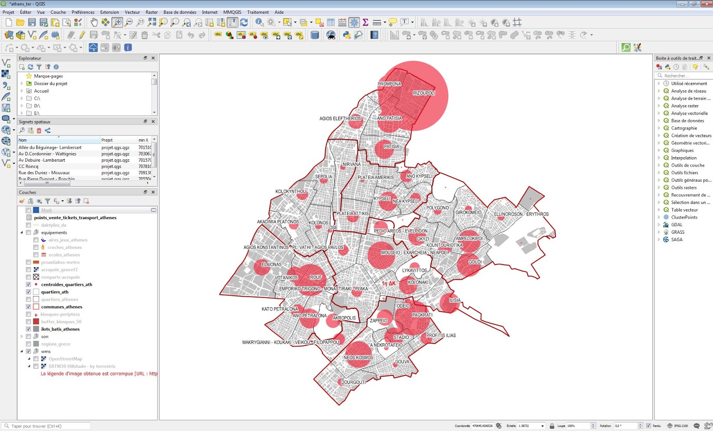
Task: Create a new project with the blank page icon
Action: 9,22
